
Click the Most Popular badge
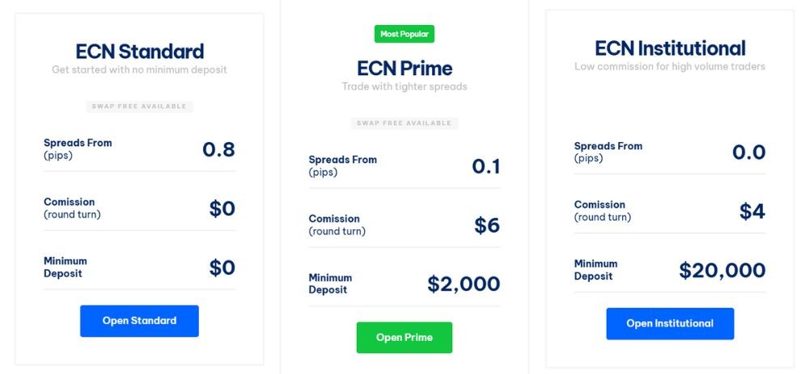point(404,34)
